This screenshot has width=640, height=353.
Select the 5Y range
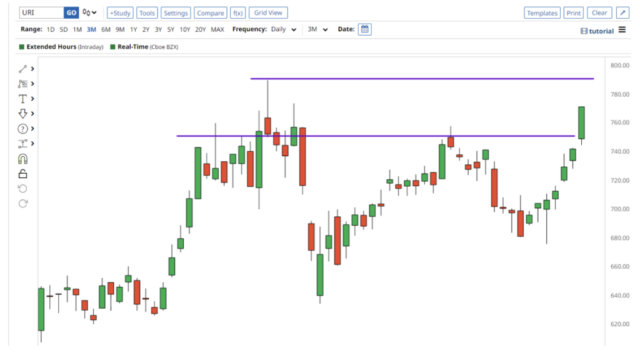171,29
